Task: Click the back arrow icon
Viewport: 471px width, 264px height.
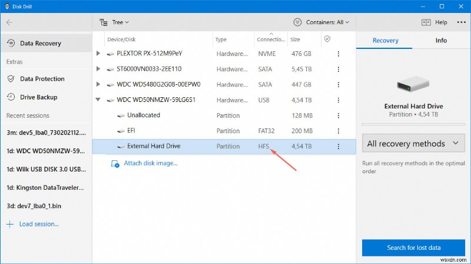Action: (9, 22)
